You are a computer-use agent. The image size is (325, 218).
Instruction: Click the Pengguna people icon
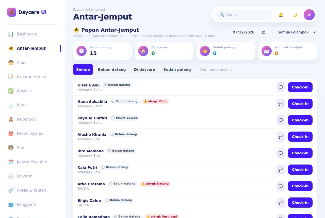(x=11, y=205)
